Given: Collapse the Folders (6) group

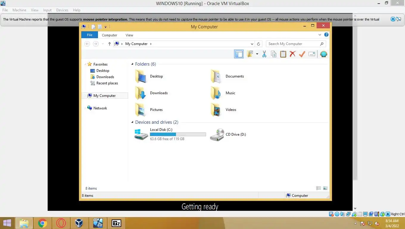Looking at the screenshot, I should [132, 64].
